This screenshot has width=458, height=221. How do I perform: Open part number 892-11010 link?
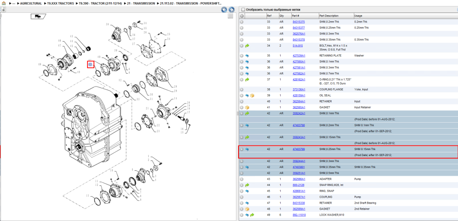pos(299,215)
